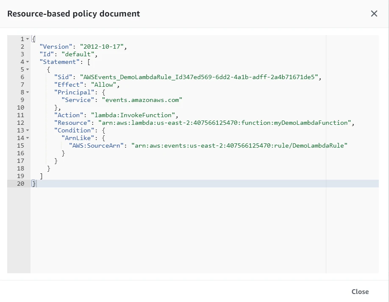Fold the statement object on line 5
Image resolution: width=389 pixels, height=302 pixels.
[28, 69]
